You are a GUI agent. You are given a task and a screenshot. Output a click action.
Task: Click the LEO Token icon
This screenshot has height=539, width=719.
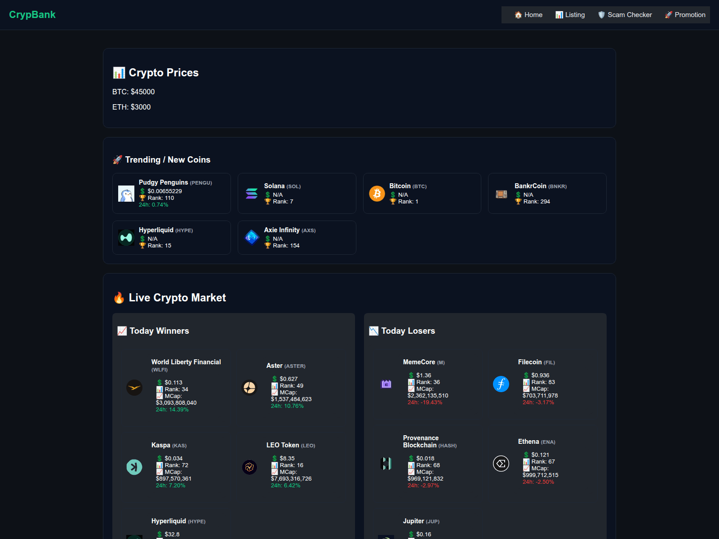click(249, 467)
